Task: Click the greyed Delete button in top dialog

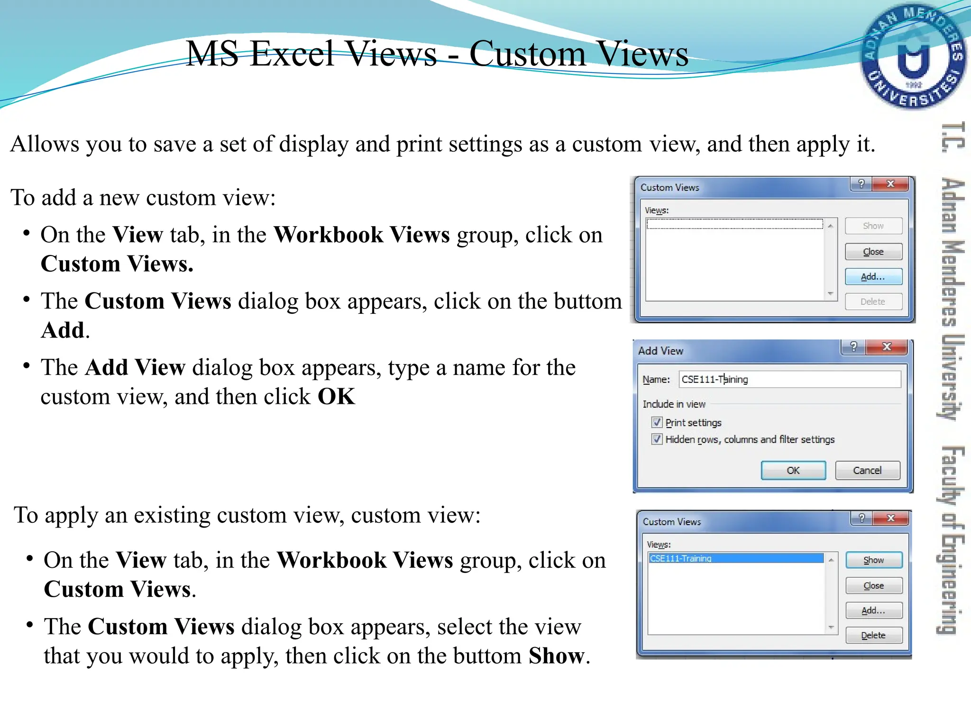Action: point(873,301)
